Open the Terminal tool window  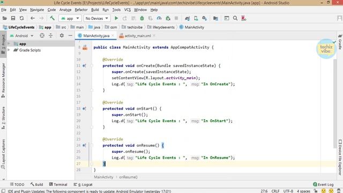pyautogui.click(x=58, y=184)
